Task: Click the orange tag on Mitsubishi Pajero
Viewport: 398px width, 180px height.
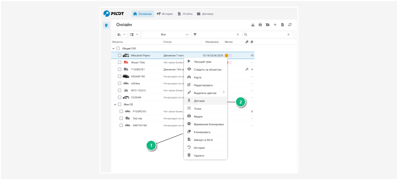Action: (x=226, y=55)
